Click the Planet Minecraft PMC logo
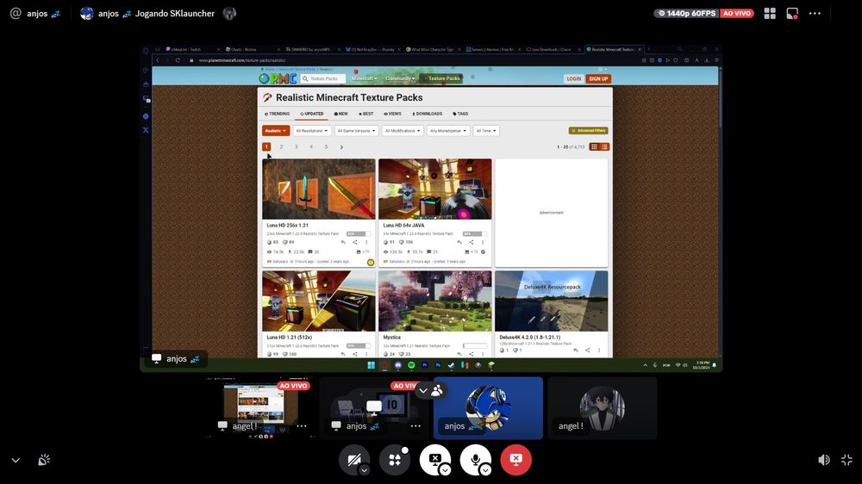The image size is (862, 484). [278, 78]
